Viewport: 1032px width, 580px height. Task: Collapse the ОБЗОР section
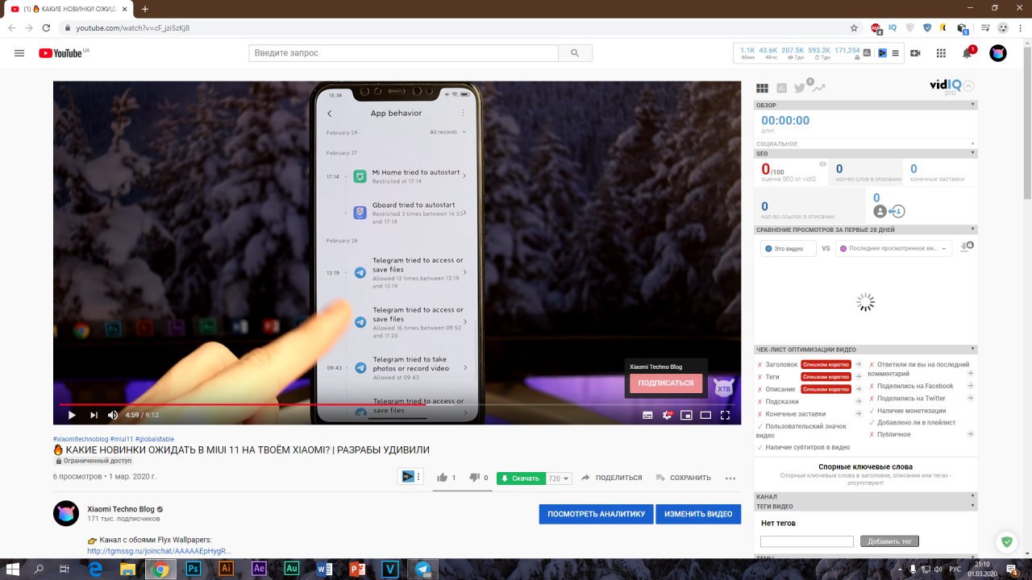pyautogui.click(x=972, y=105)
